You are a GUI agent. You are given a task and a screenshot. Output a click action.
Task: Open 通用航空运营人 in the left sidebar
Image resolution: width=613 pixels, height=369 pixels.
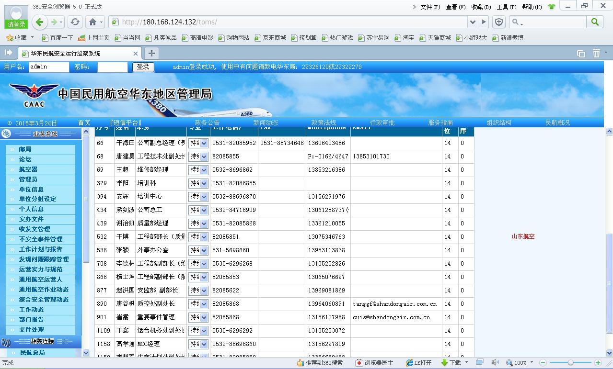pyautogui.click(x=40, y=280)
